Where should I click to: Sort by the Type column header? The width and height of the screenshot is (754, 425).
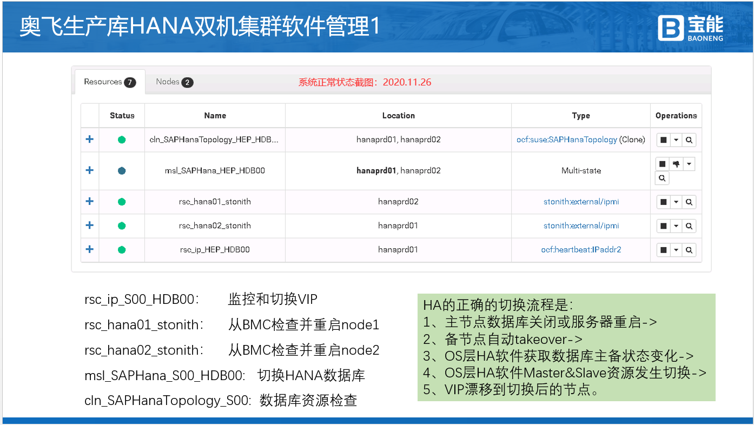[x=581, y=116]
